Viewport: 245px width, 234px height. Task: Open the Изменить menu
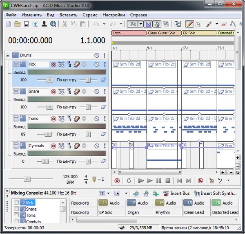[31, 15]
